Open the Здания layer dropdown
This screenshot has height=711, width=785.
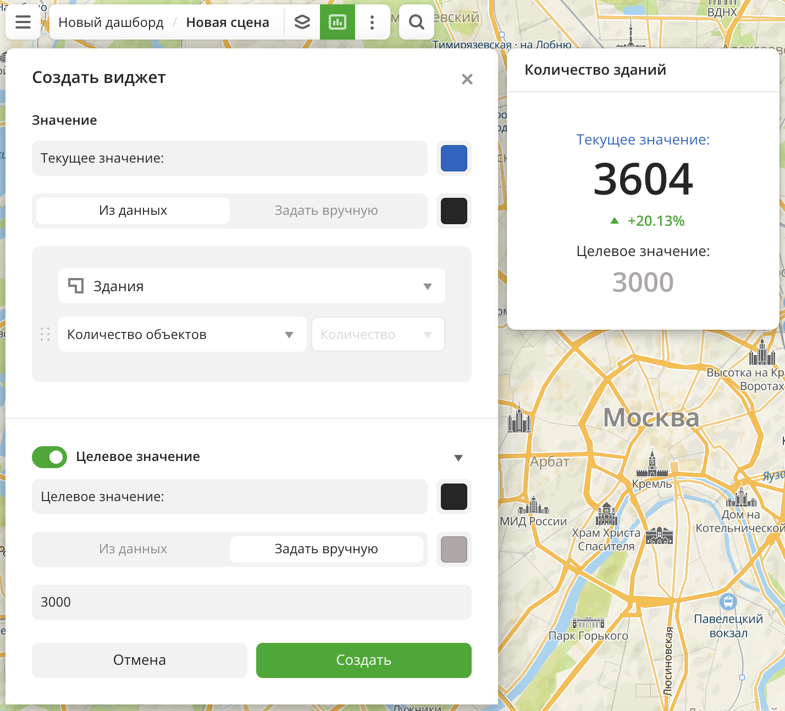coord(252,286)
